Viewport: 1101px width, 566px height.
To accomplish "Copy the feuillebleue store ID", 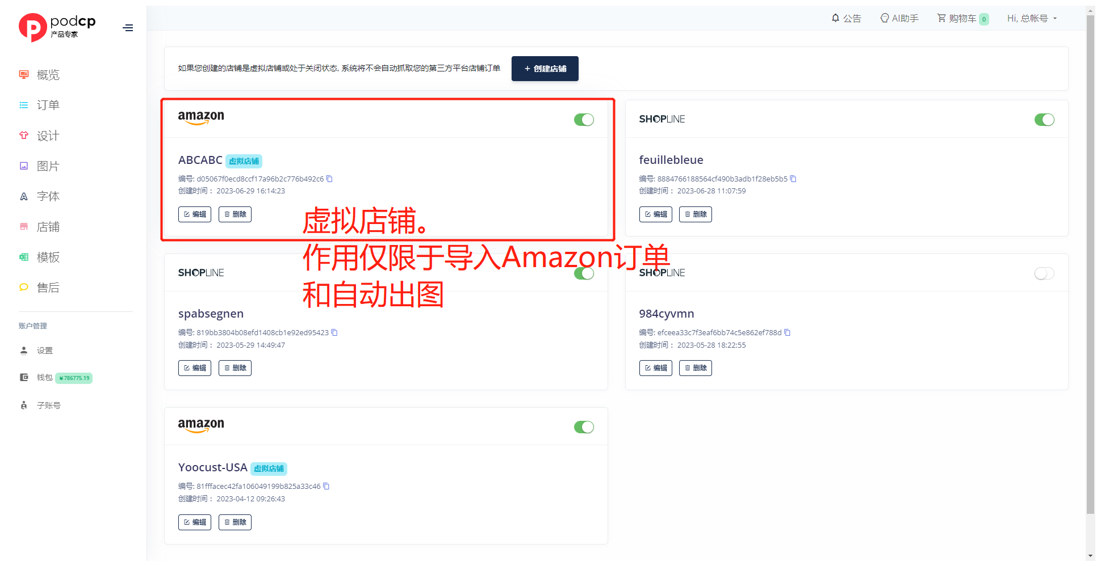I will (793, 179).
